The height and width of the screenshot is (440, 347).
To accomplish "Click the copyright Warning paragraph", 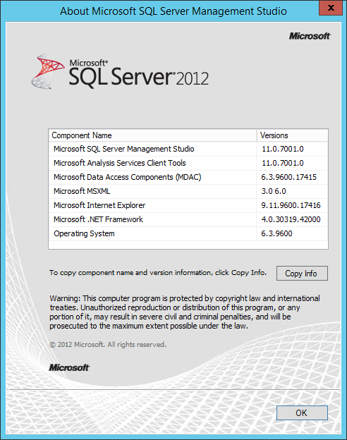I will click(185, 312).
